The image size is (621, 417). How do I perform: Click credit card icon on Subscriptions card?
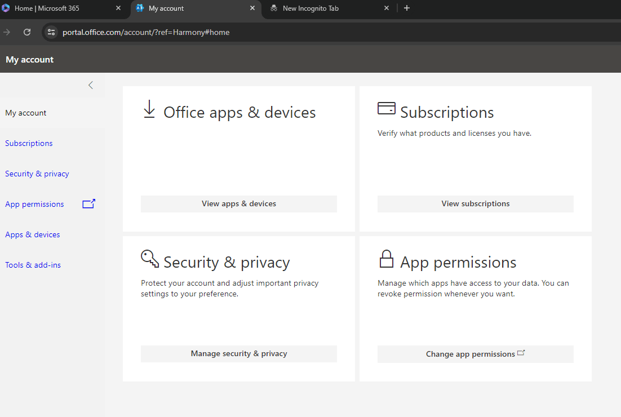387,108
